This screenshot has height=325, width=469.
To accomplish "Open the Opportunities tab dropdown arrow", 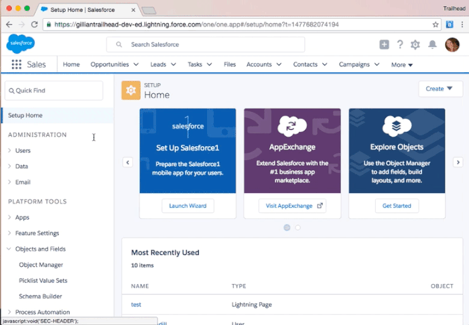I will pos(136,64).
